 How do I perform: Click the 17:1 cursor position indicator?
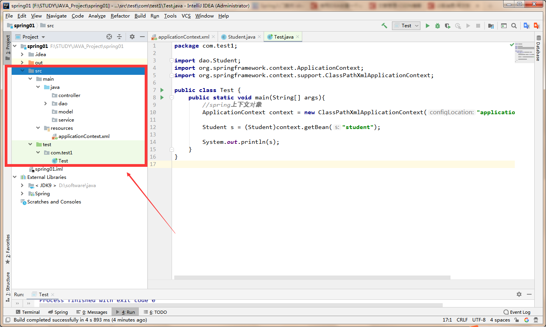coord(447,320)
